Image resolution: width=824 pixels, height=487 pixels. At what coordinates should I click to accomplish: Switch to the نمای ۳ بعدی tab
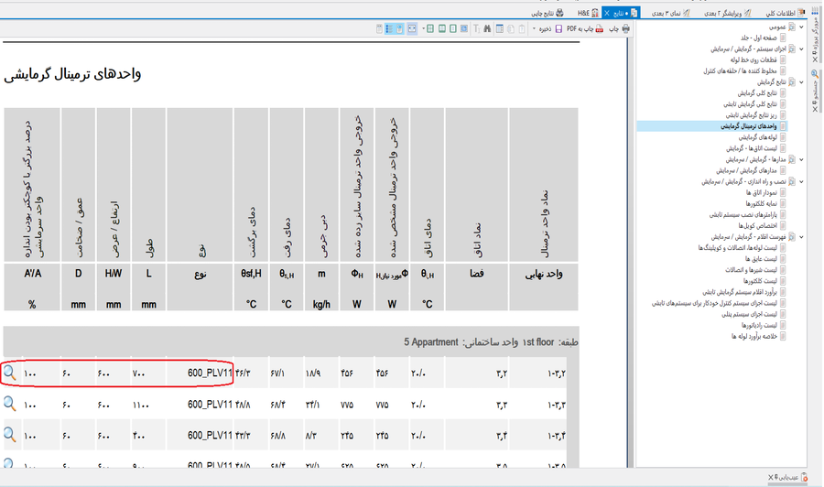click(672, 13)
